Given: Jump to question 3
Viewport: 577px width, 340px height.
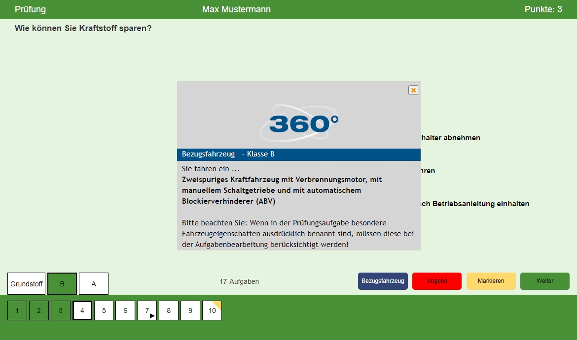Looking at the screenshot, I should 60,310.
